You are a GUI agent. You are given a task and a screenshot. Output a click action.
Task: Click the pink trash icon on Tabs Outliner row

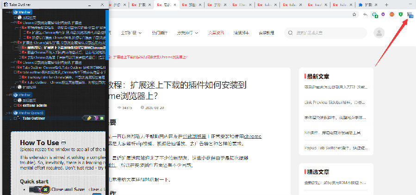(x=96, y=118)
